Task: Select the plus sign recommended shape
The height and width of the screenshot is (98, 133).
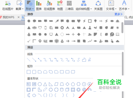Action: point(73,34)
